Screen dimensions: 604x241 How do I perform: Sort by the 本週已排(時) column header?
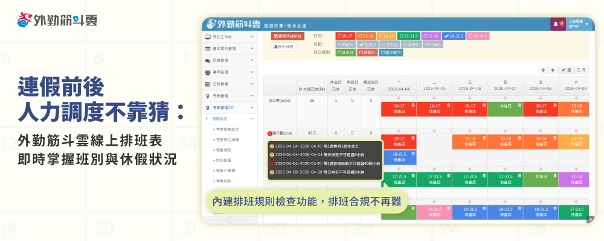click(312, 89)
